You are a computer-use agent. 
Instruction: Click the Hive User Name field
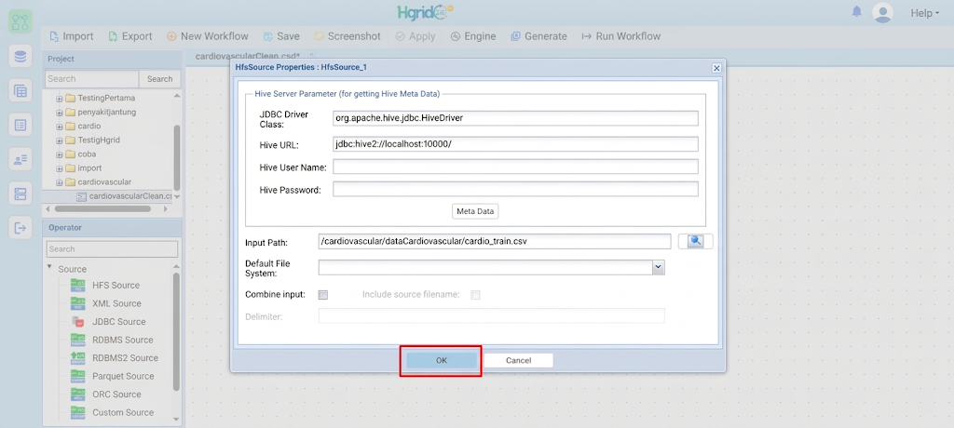tap(515, 167)
